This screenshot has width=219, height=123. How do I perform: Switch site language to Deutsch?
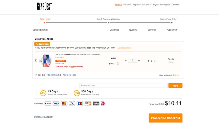[x=175, y=5]
